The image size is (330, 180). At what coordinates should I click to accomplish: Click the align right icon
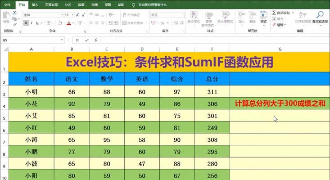click(103, 22)
